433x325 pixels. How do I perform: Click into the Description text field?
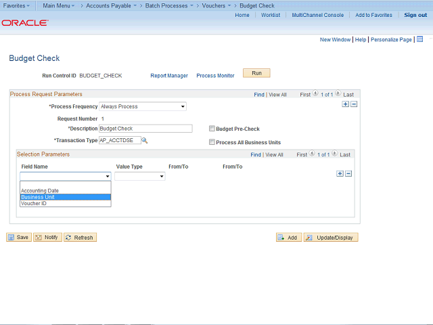145,128
